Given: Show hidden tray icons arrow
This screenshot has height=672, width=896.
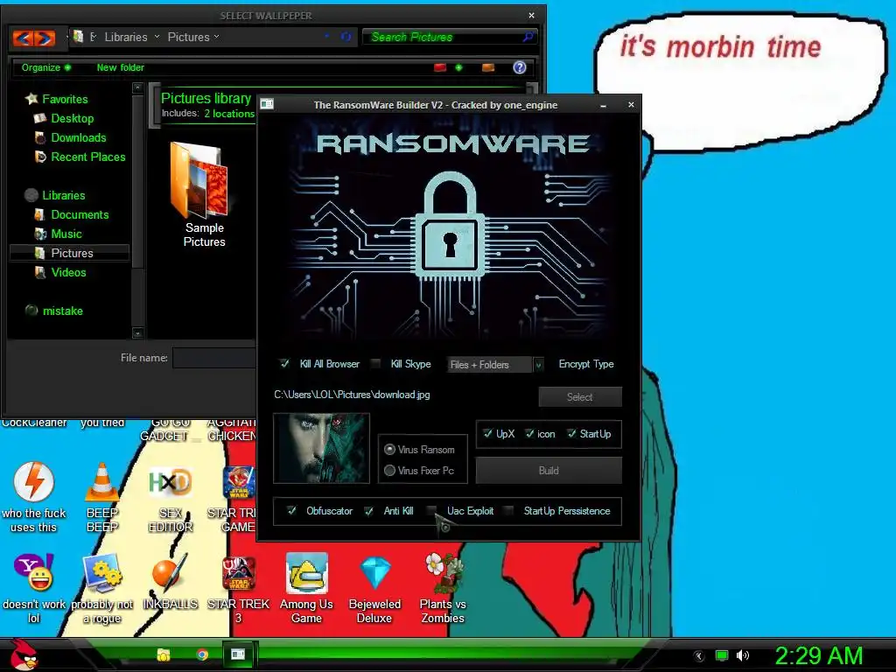Looking at the screenshot, I should (x=699, y=656).
